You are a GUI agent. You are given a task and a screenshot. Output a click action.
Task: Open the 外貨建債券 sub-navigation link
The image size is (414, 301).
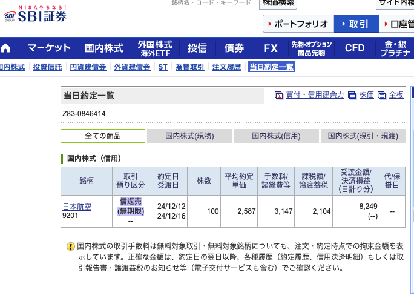(x=133, y=67)
